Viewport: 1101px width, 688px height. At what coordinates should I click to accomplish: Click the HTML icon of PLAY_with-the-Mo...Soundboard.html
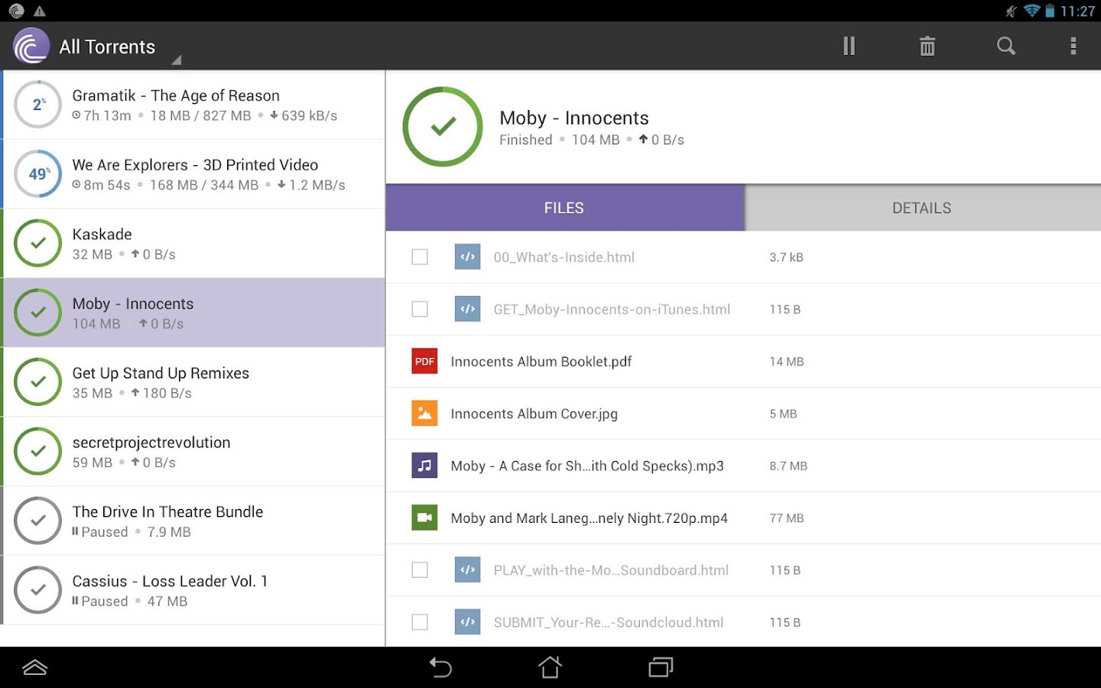pos(468,570)
